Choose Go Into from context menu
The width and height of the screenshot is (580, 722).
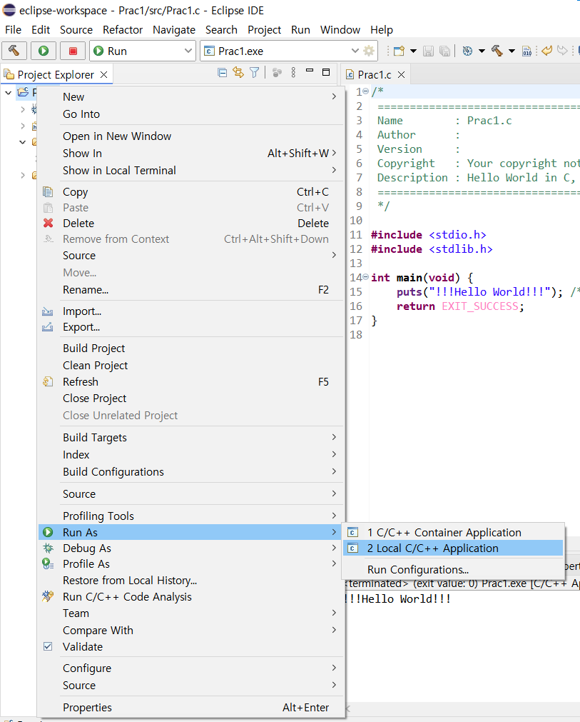(x=191, y=114)
